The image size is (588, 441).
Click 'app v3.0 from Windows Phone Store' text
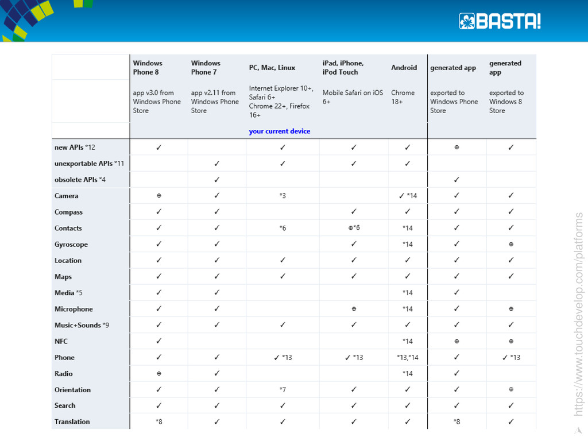pos(157,102)
